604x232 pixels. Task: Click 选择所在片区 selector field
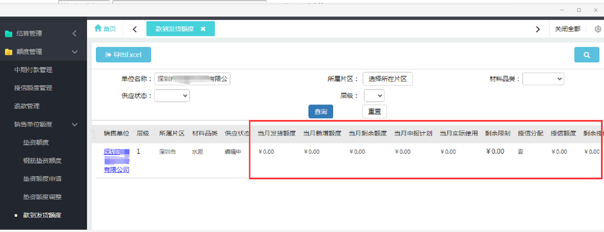click(x=388, y=79)
